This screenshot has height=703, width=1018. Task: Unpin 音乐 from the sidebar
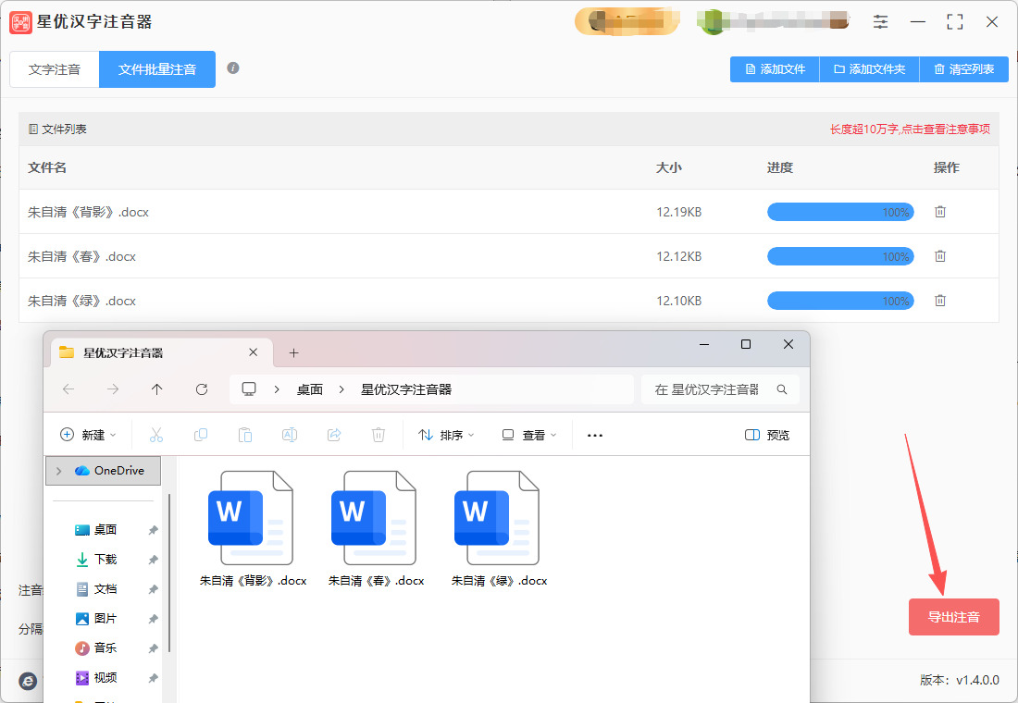point(155,647)
